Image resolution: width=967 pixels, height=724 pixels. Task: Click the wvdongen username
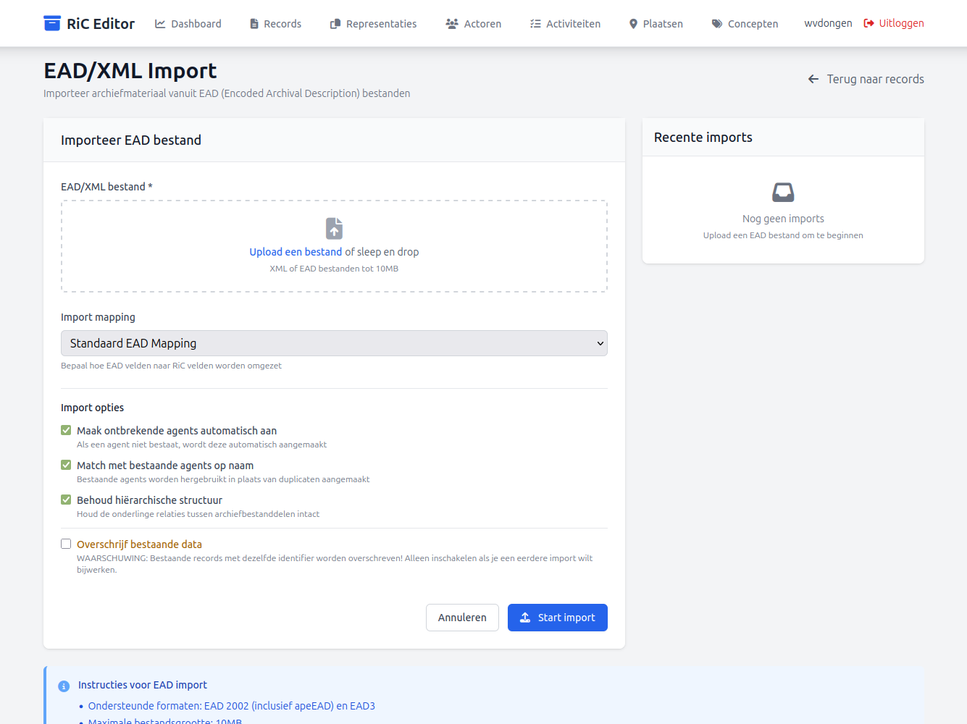[x=828, y=23]
